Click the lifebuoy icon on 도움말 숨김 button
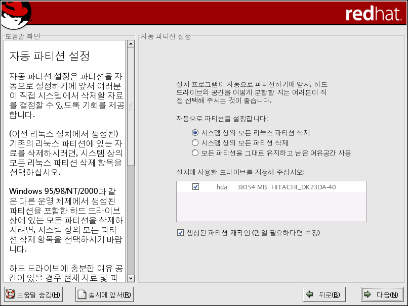The height and width of the screenshot is (306, 408). point(10,295)
